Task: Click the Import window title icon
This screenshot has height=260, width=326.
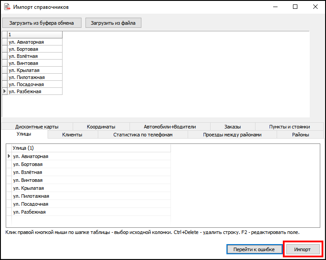Action: [x=7, y=7]
